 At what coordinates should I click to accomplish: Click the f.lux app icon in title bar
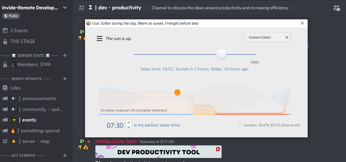[88, 23]
